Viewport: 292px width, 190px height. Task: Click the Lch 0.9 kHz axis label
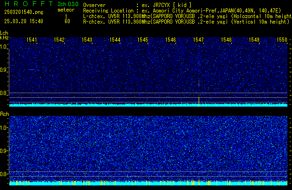tap(4, 70)
